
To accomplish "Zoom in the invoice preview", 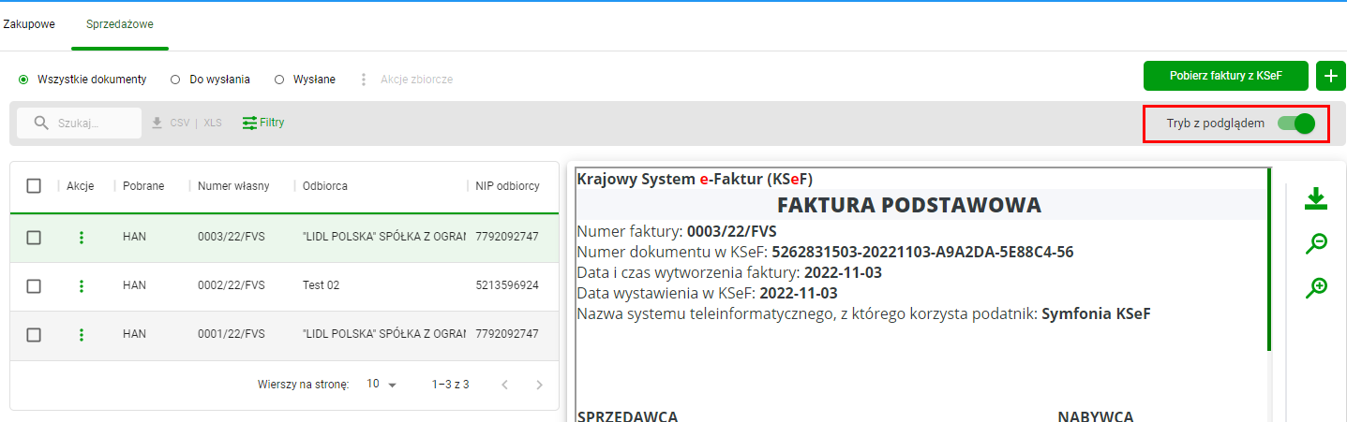I will [1316, 288].
